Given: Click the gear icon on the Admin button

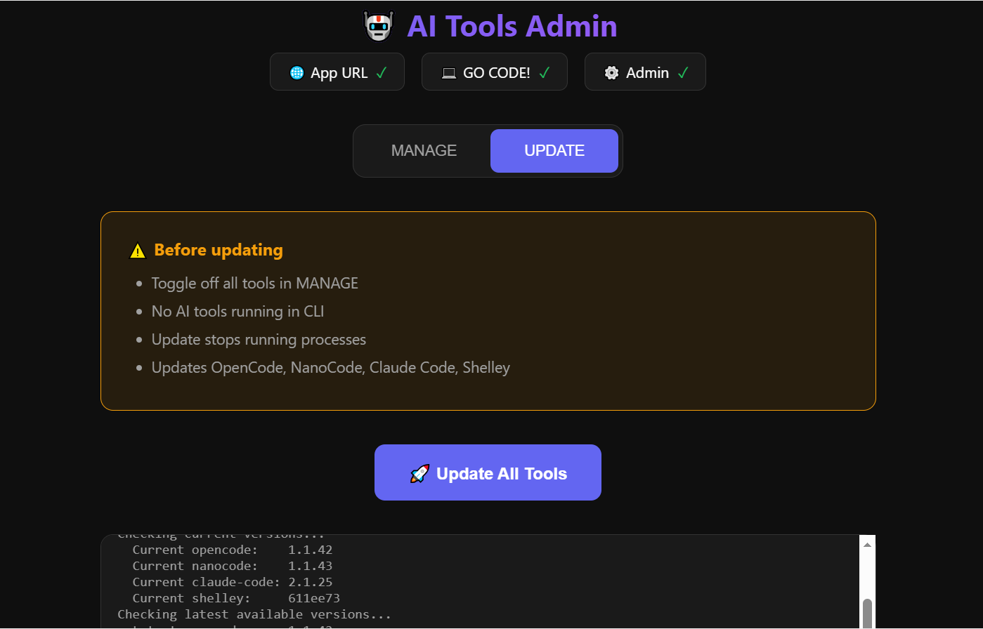Looking at the screenshot, I should (611, 72).
